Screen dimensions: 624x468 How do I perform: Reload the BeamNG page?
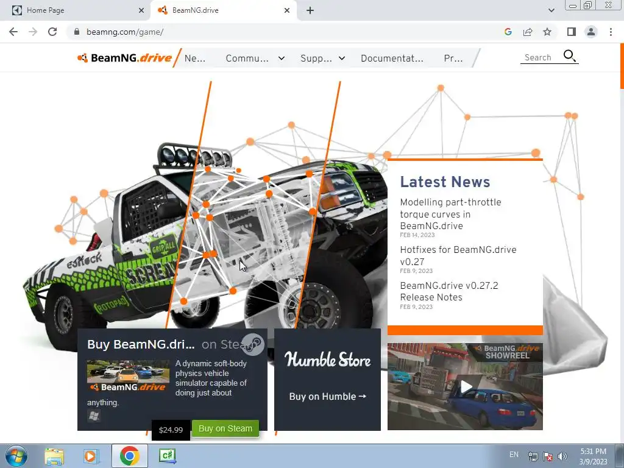(x=52, y=32)
